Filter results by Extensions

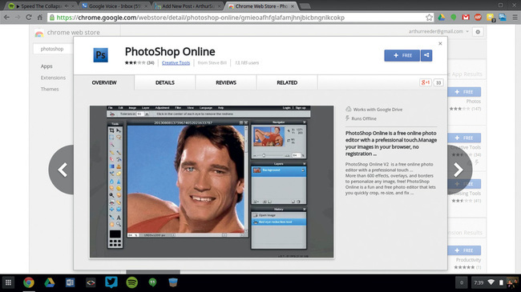point(53,78)
